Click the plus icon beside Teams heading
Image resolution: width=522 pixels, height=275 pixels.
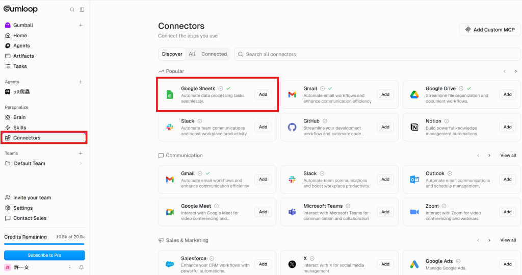pyautogui.click(x=81, y=154)
